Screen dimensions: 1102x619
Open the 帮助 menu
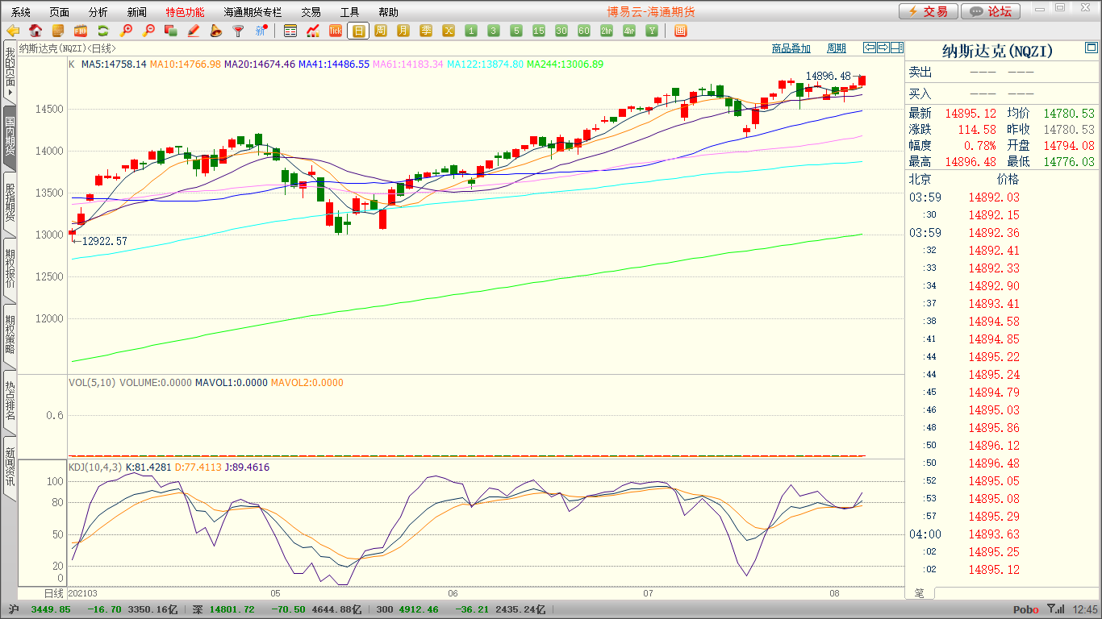coord(388,12)
